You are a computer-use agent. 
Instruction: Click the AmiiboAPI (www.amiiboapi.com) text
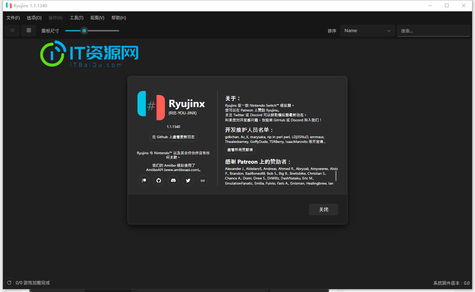(x=173, y=170)
